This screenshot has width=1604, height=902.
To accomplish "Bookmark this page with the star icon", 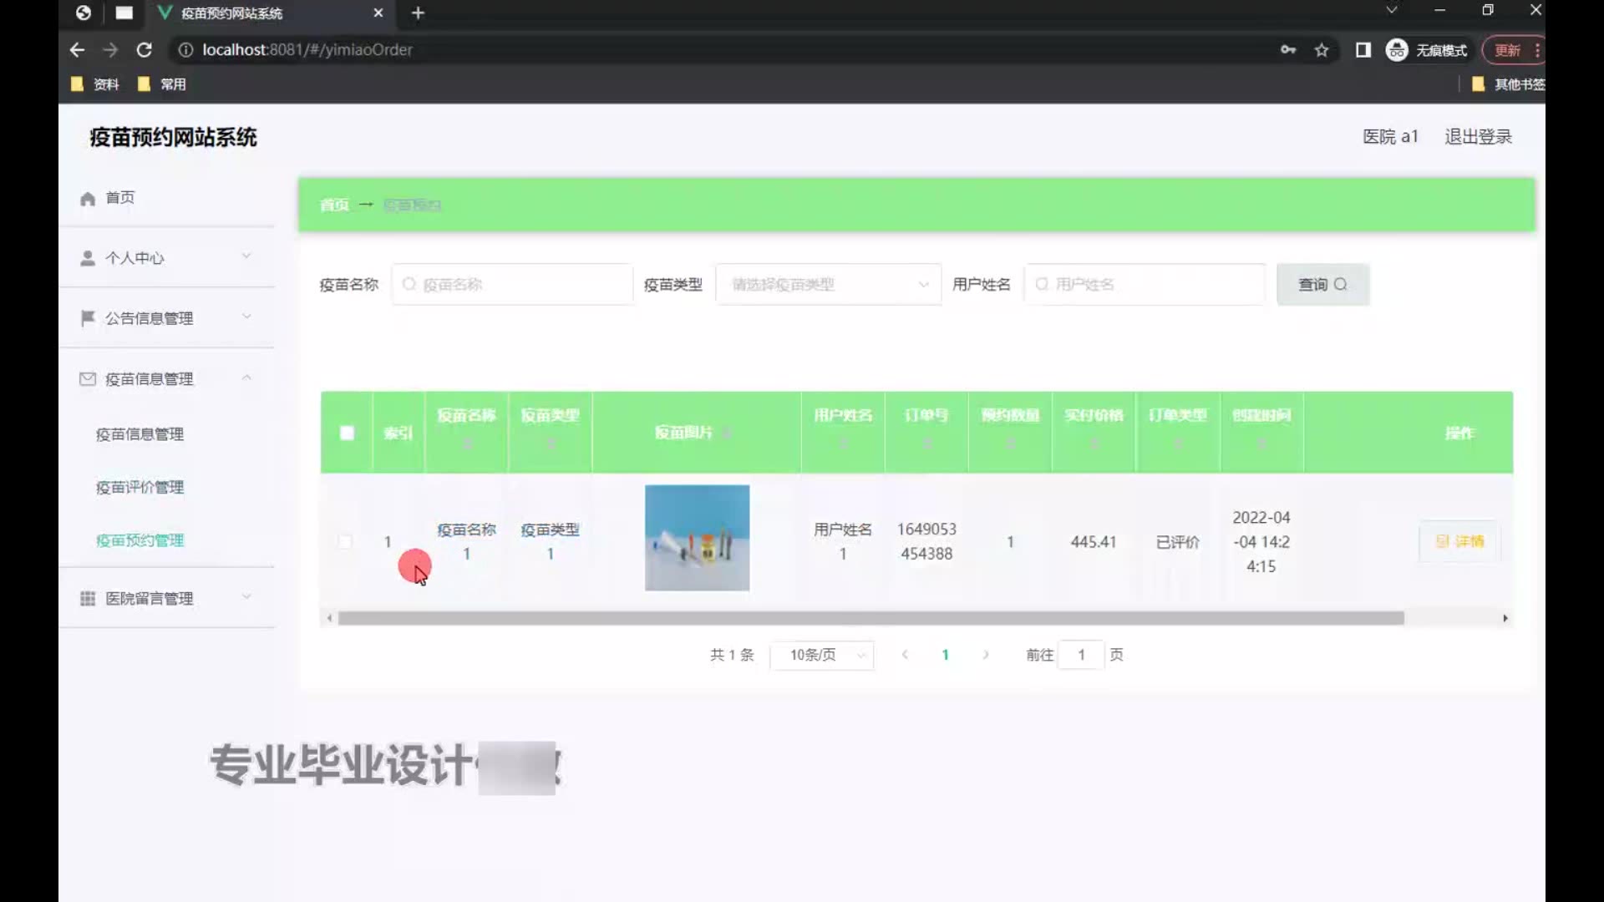I will click(x=1322, y=50).
